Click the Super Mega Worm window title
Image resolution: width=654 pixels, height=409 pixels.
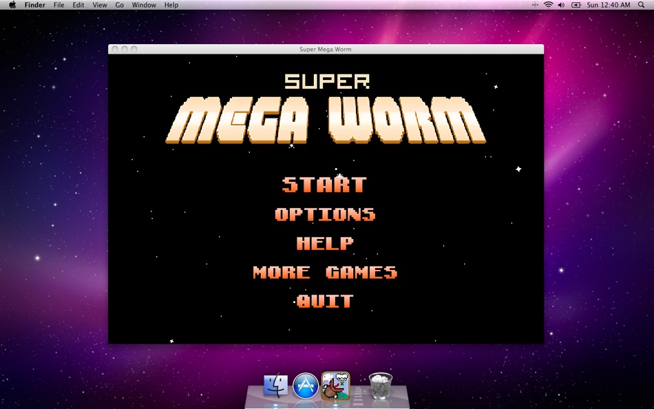click(326, 50)
